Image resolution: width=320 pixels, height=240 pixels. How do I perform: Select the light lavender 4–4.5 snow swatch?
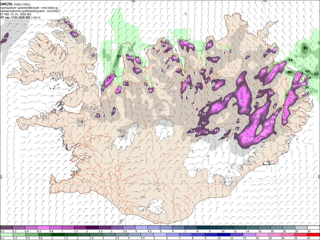[141, 227]
